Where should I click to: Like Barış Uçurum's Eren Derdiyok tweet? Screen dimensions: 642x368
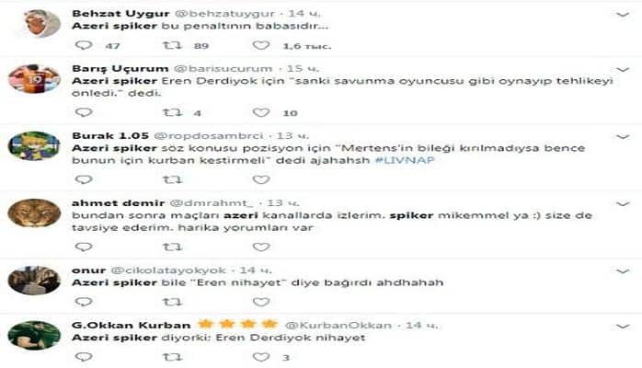tap(261, 112)
